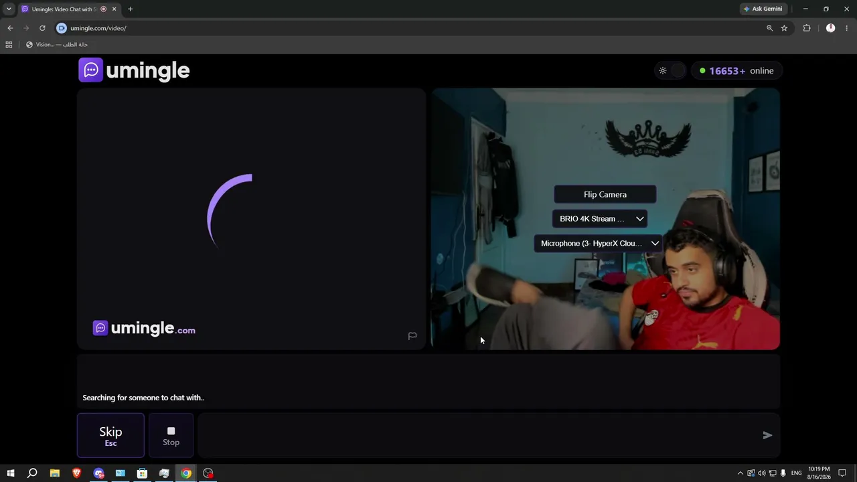Stop the video chat search
This screenshot has height=482, width=857.
point(171,435)
